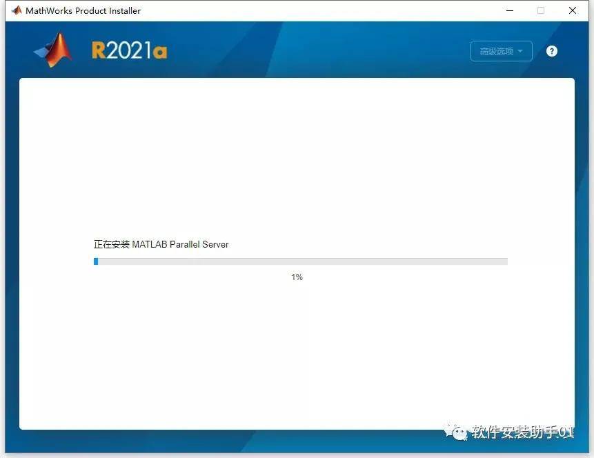Click the MATLAB icon in the title bar
Image resolution: width=594 pixels, height=458 pixels.
[17, 10]
